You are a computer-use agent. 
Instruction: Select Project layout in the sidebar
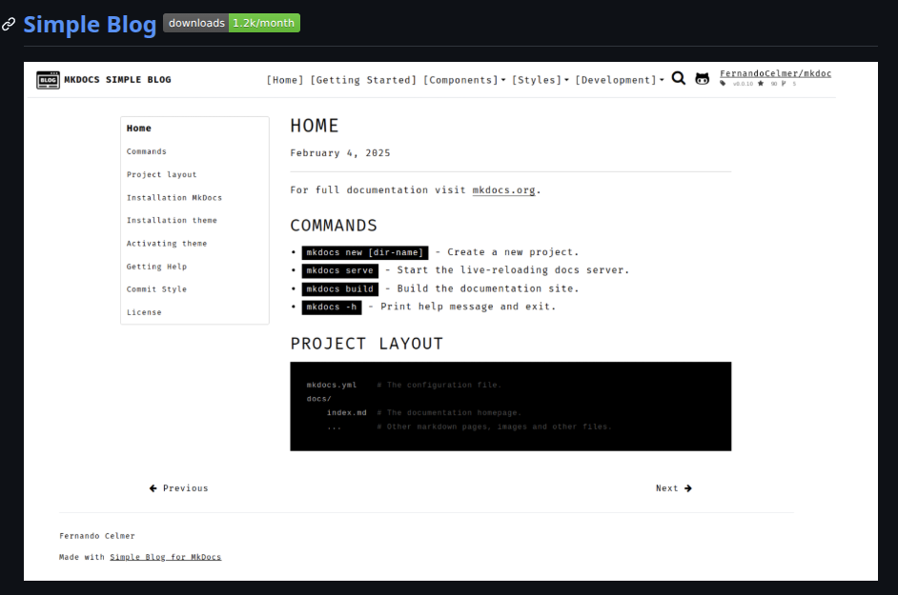(162, 174)
